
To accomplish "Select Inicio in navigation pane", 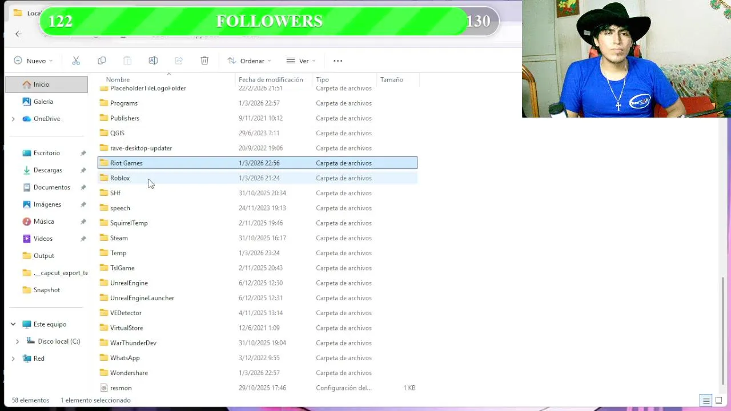I will tap(46, 84).
